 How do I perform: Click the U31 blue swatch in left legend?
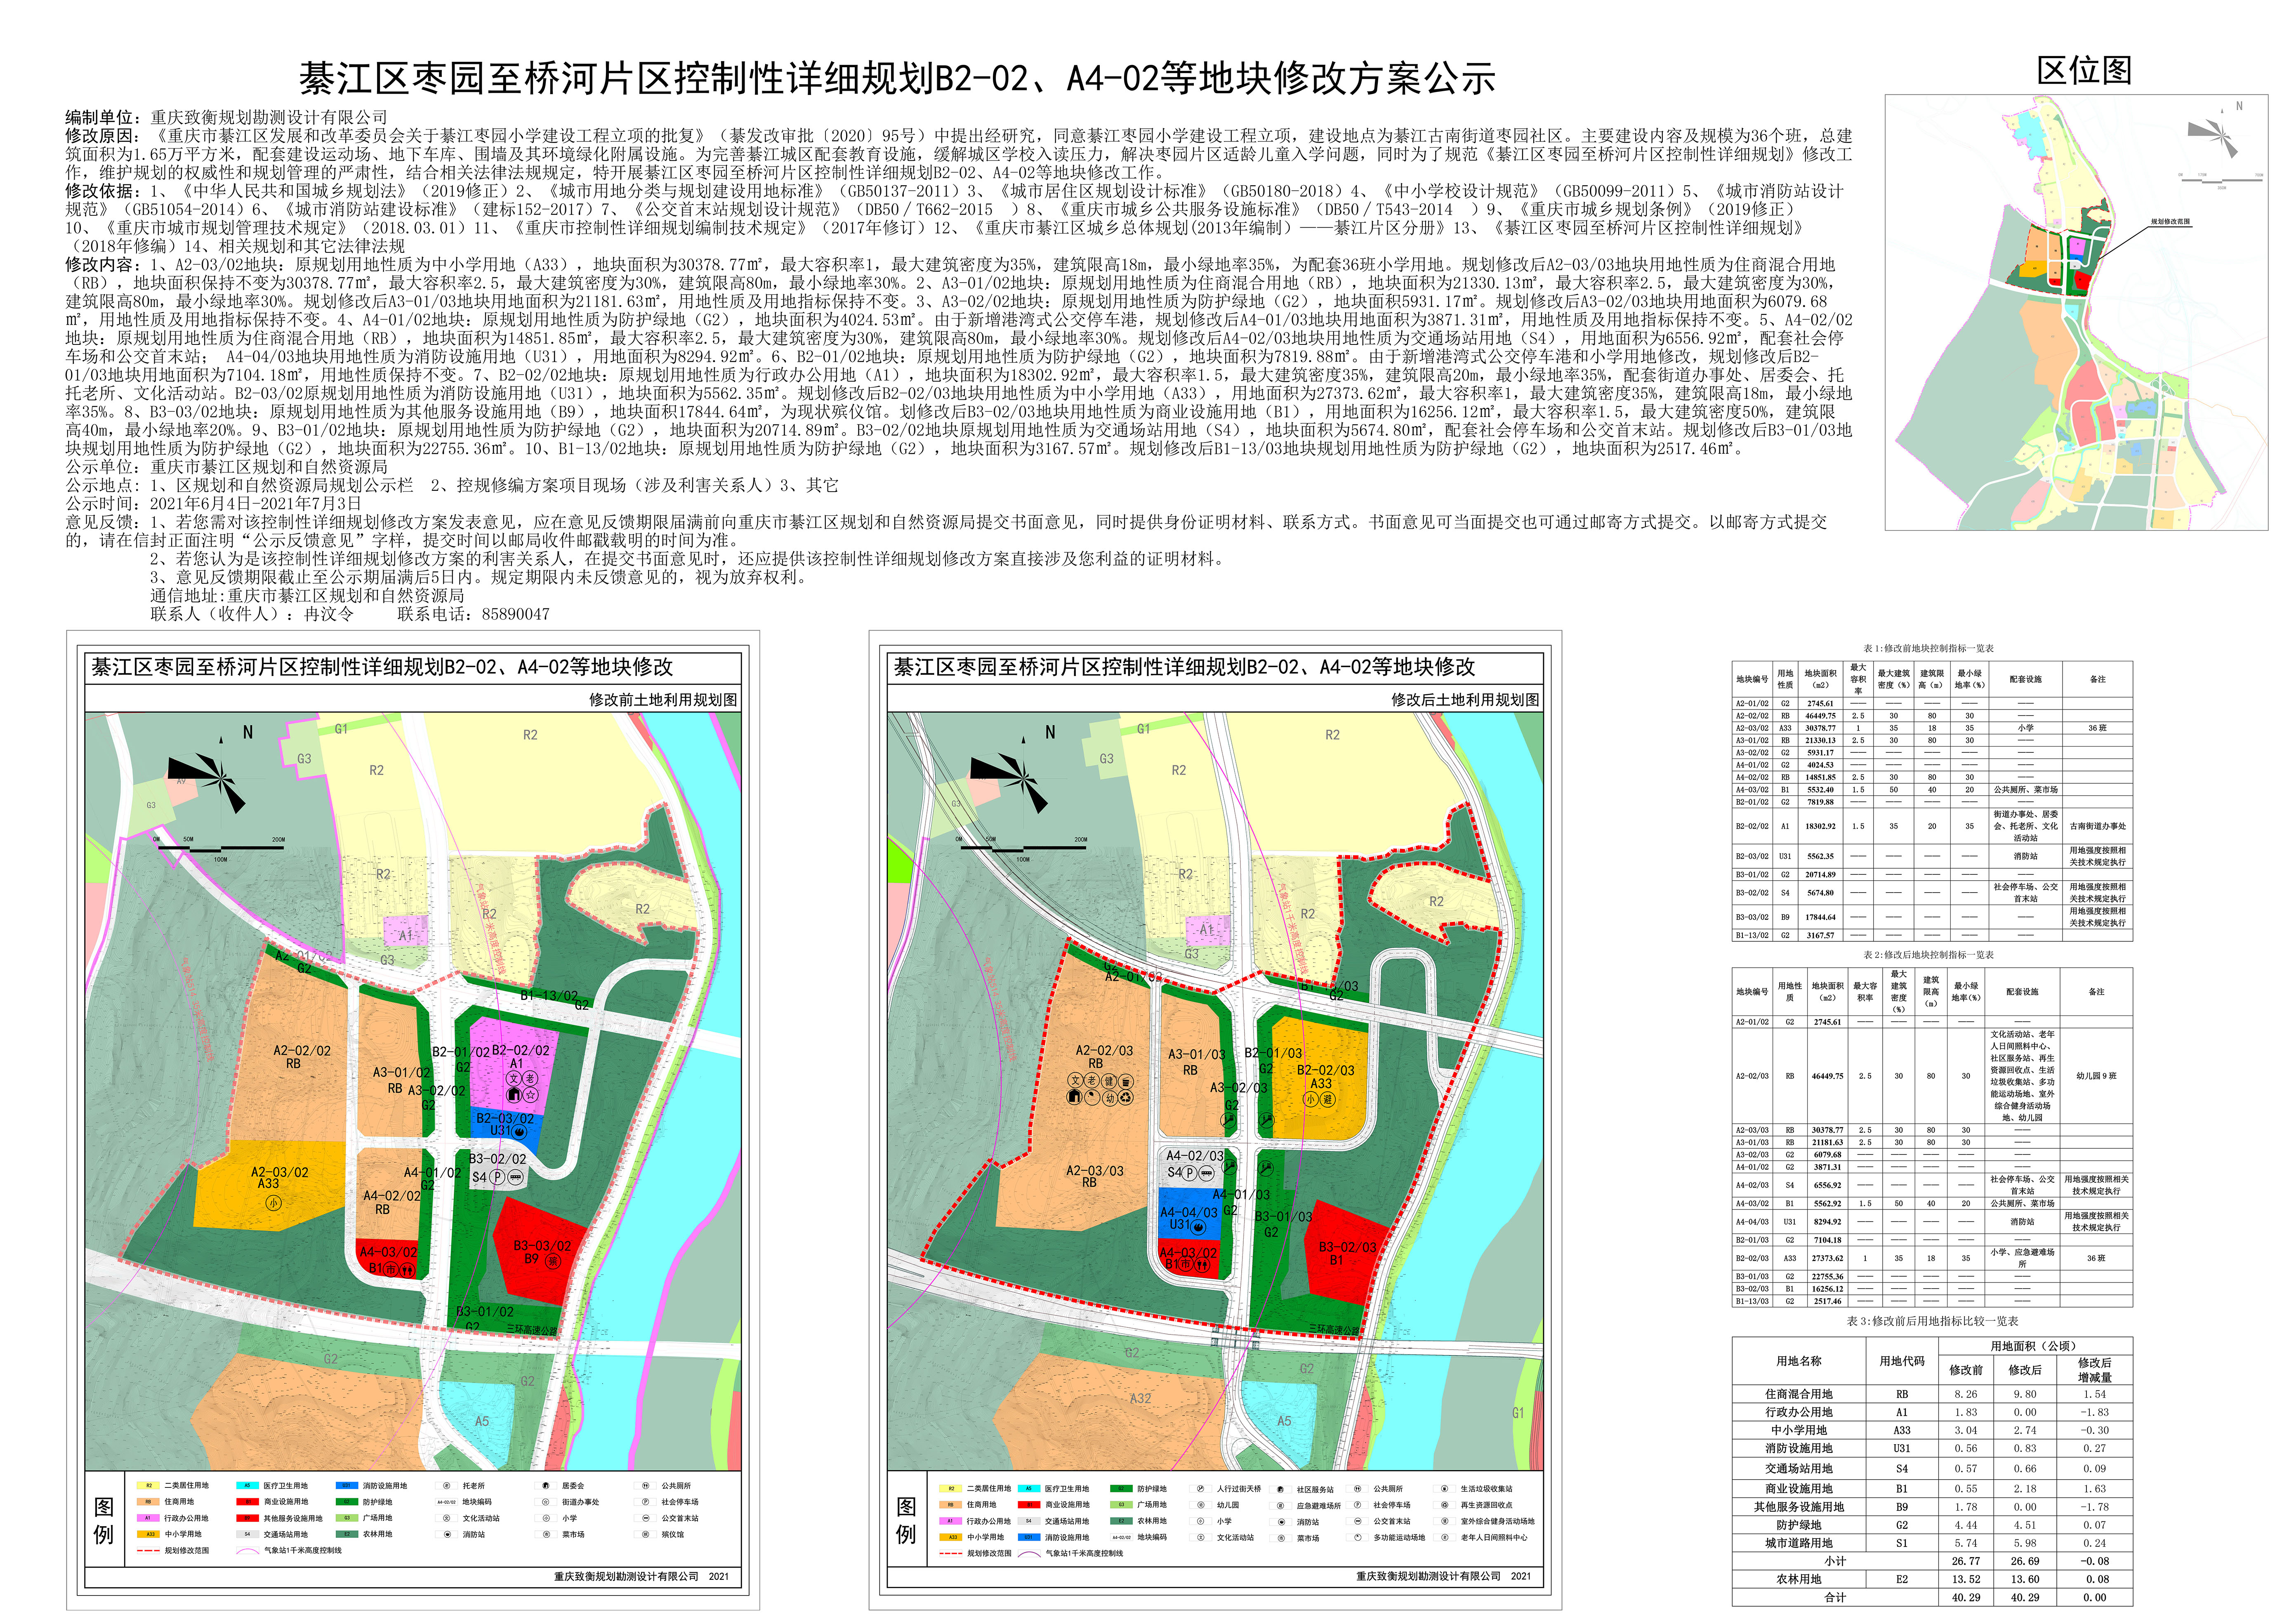click(x=347, y=1486)
